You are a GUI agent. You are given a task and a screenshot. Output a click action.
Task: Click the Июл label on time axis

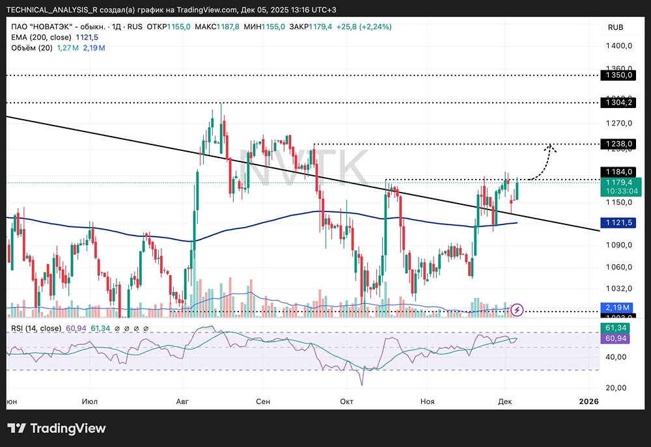[x=90, y=401]
